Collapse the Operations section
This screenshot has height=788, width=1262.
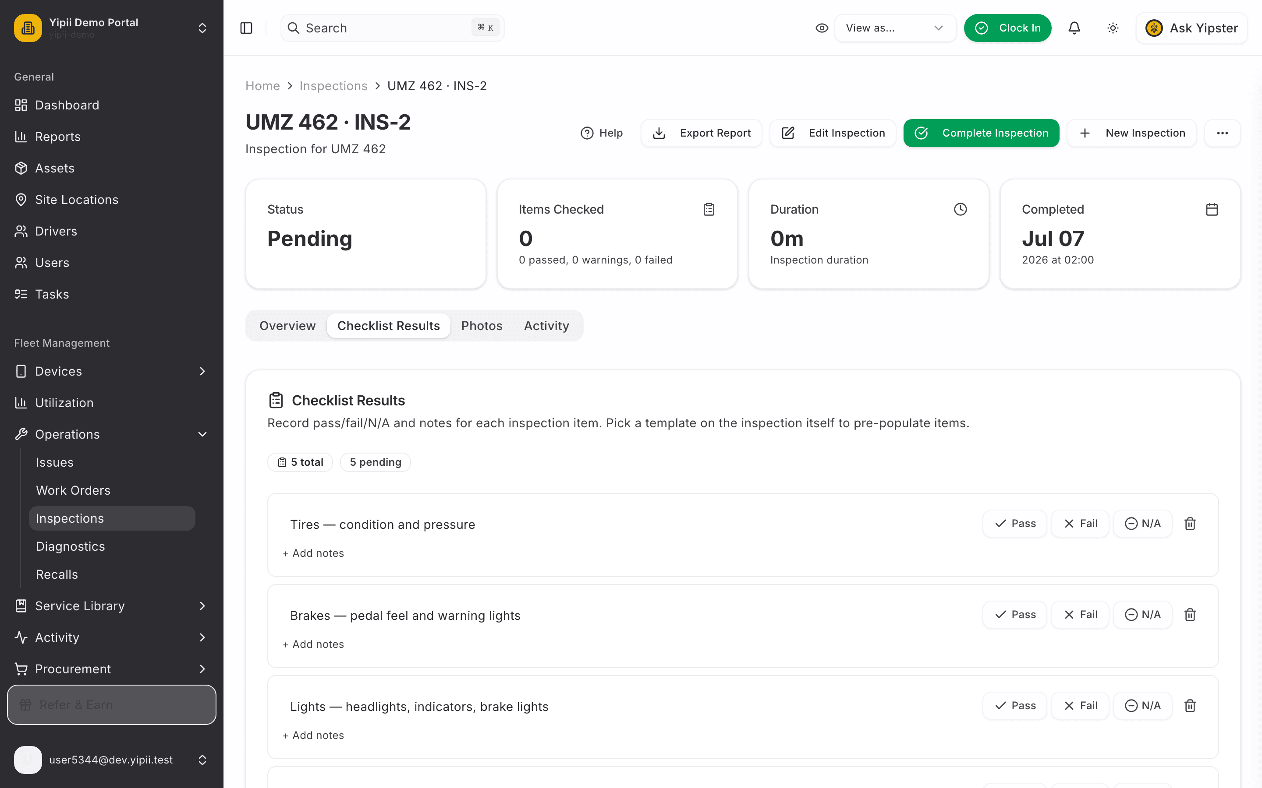[x=112, y=435]
